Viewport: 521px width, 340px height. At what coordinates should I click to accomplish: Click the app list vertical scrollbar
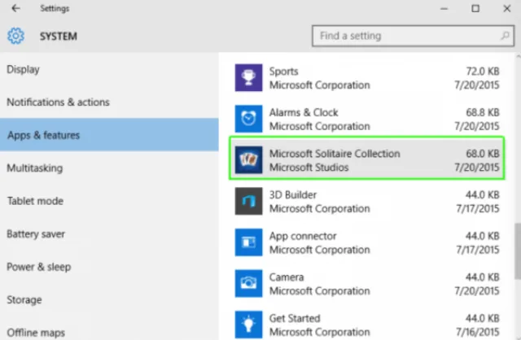tap(518, 251)
